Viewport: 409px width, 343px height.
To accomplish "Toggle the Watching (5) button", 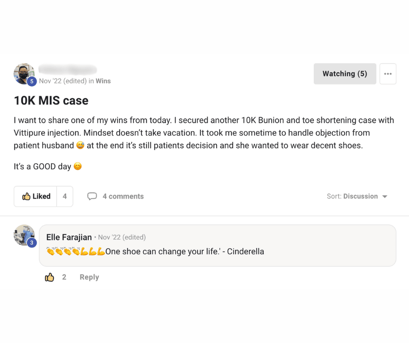I will pos(345,74).
